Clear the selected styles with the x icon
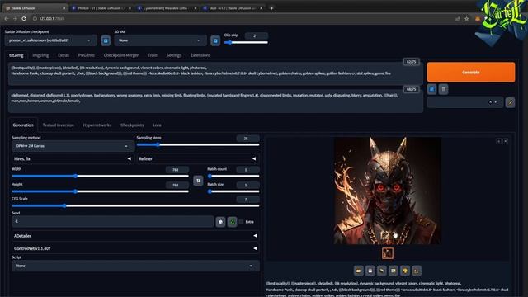 pyautogui.click(x=490, y=102)
